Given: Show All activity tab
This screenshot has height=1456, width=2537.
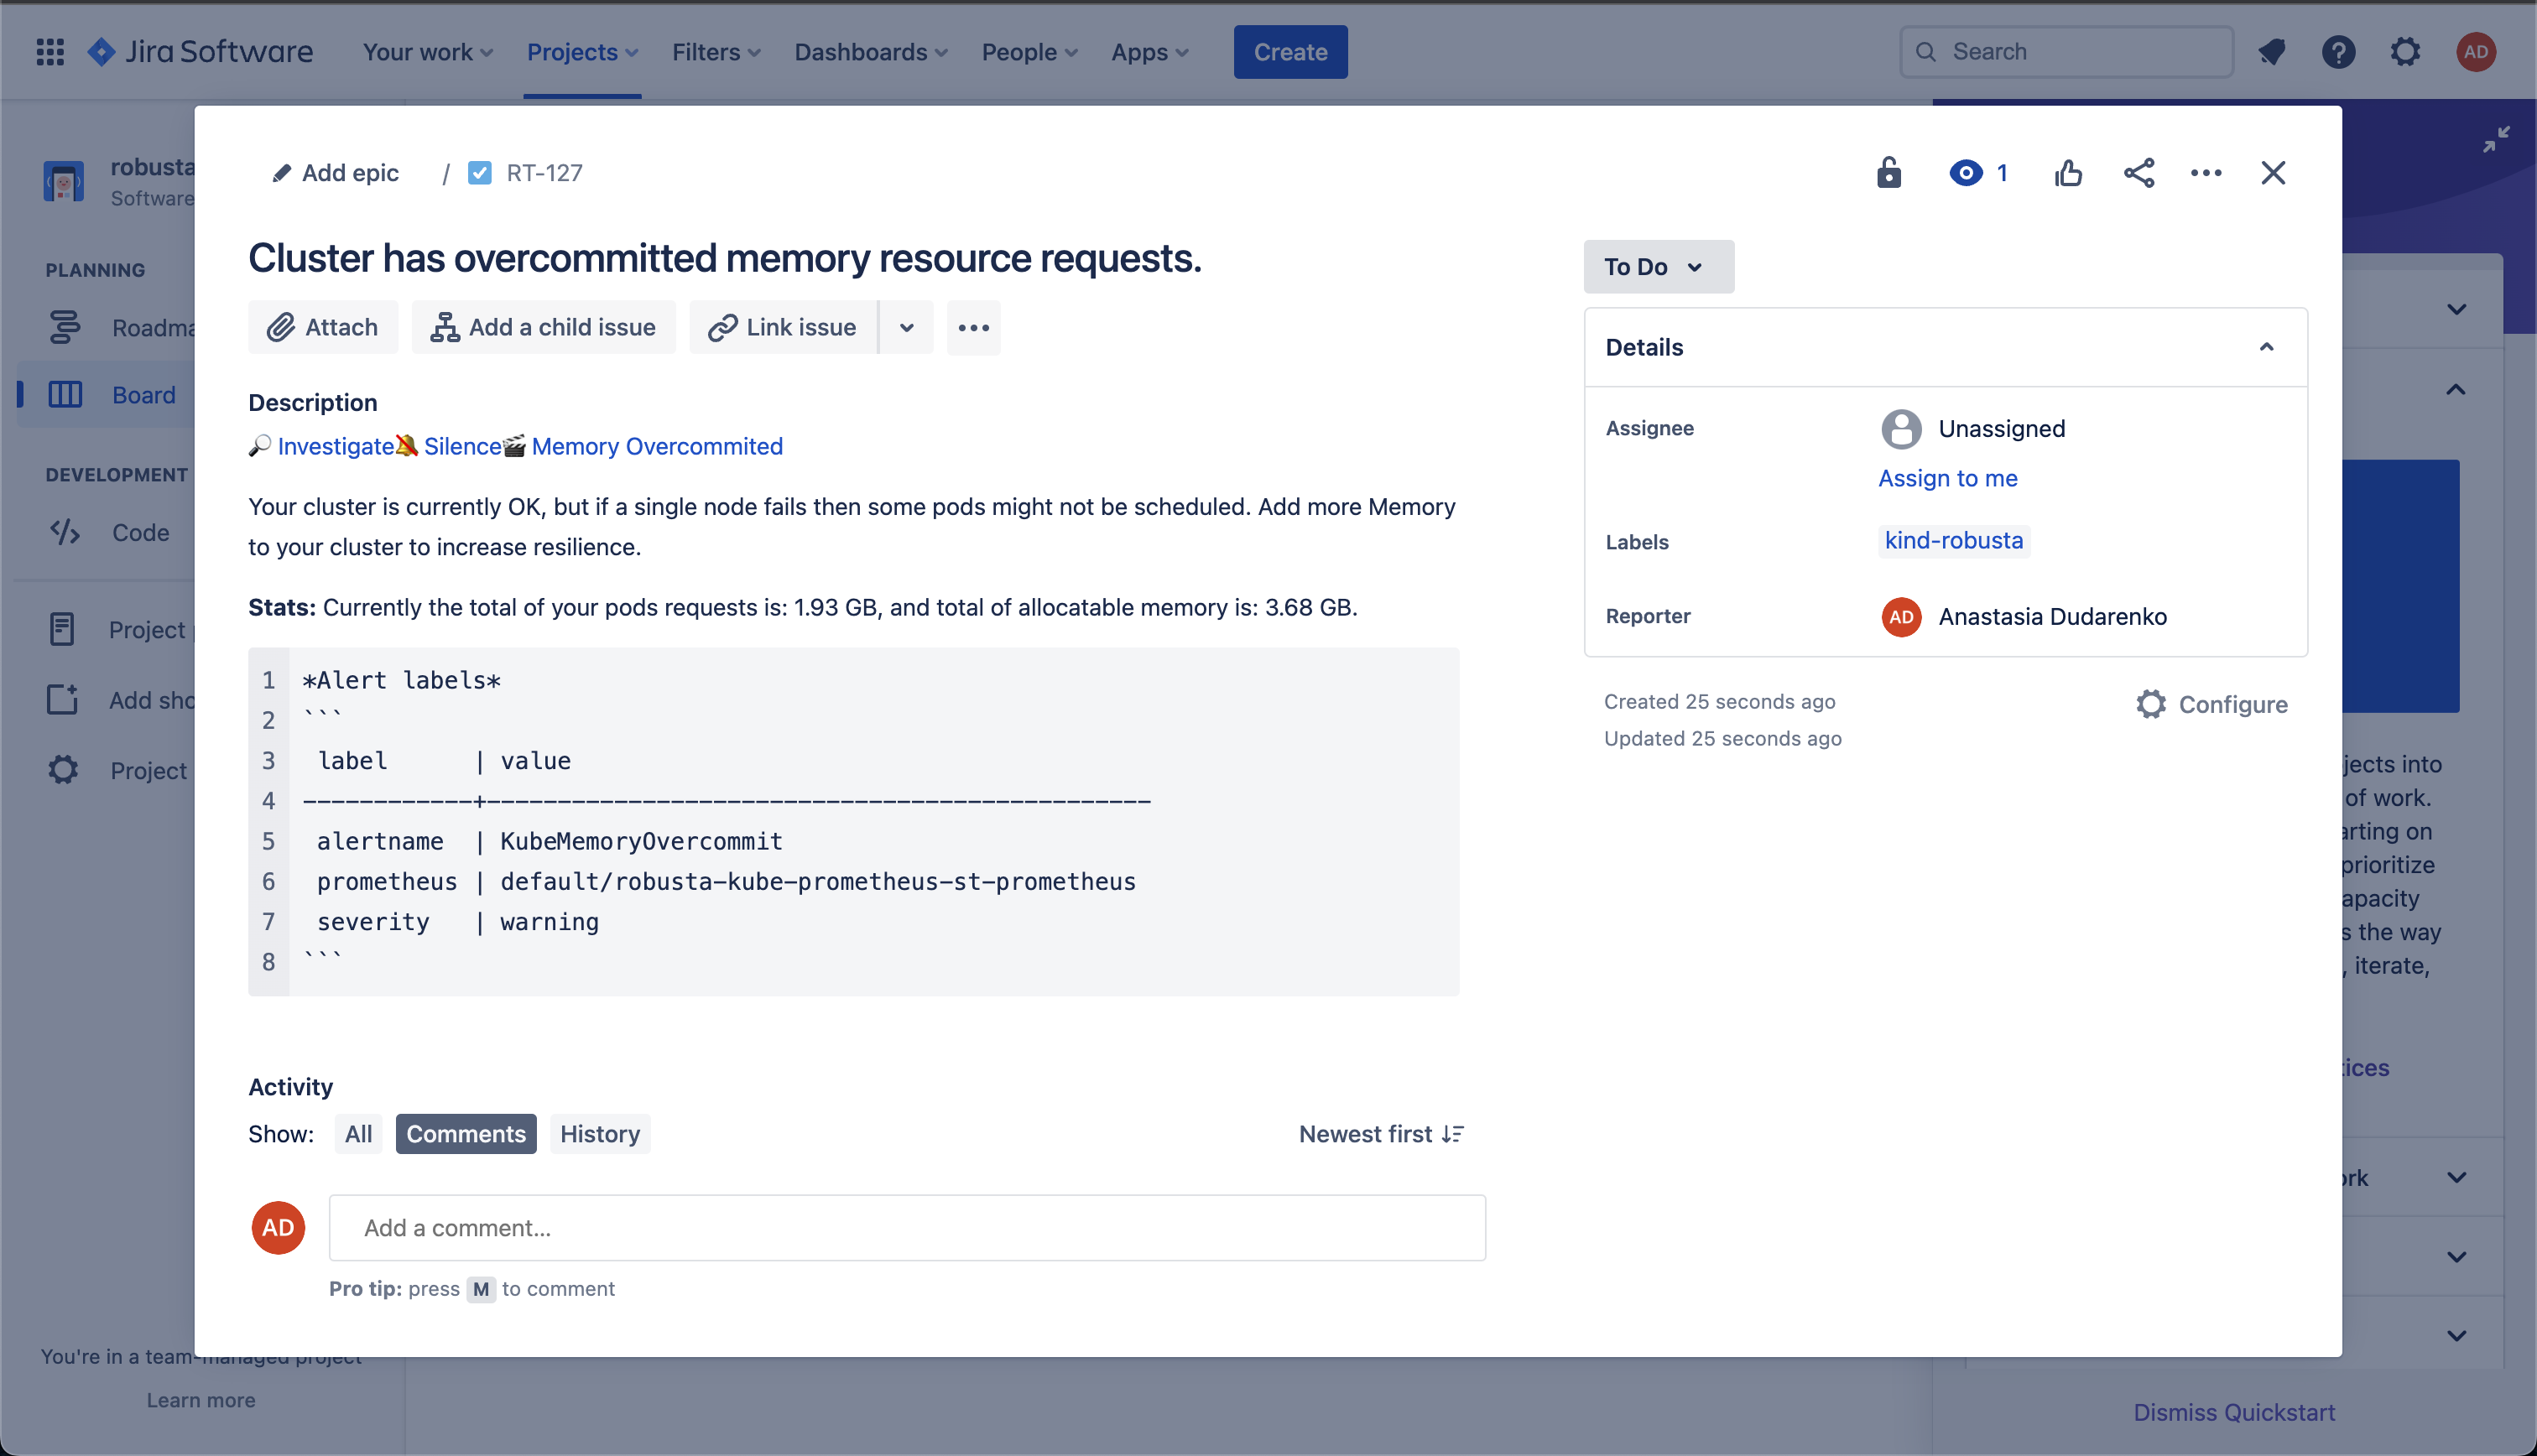Looking at the screenshot, I should pyautogui.click(x=358, y=1133).
